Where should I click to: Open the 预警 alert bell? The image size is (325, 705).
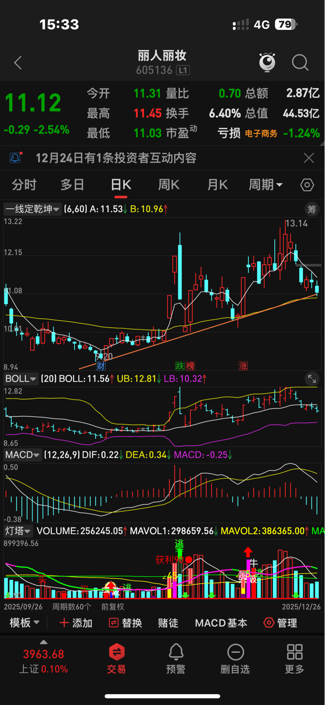click(x=176, y=658)
